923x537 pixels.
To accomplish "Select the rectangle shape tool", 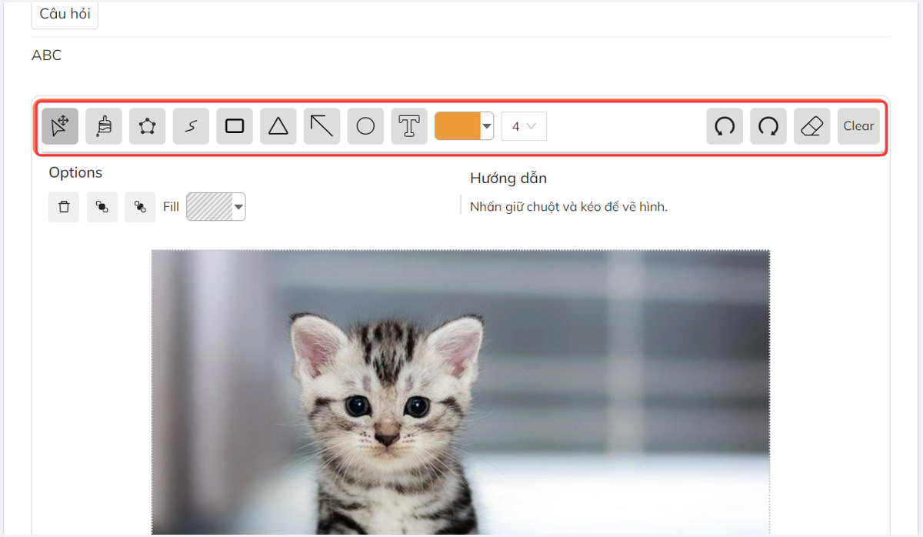I will tap(235, 126).
